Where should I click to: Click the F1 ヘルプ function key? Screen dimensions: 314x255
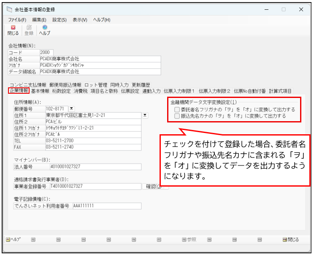[13, 239]
